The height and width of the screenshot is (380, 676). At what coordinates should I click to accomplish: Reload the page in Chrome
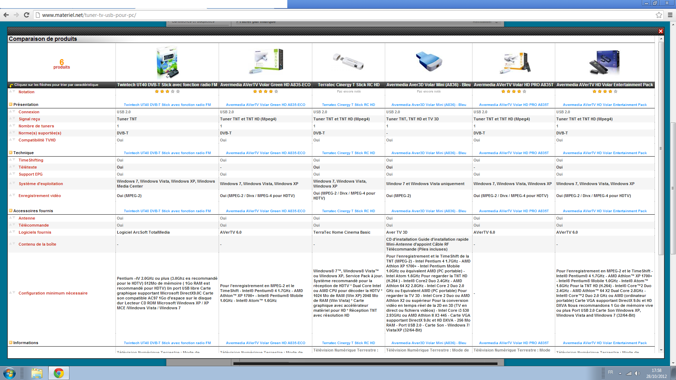click(x=26, y=15)
